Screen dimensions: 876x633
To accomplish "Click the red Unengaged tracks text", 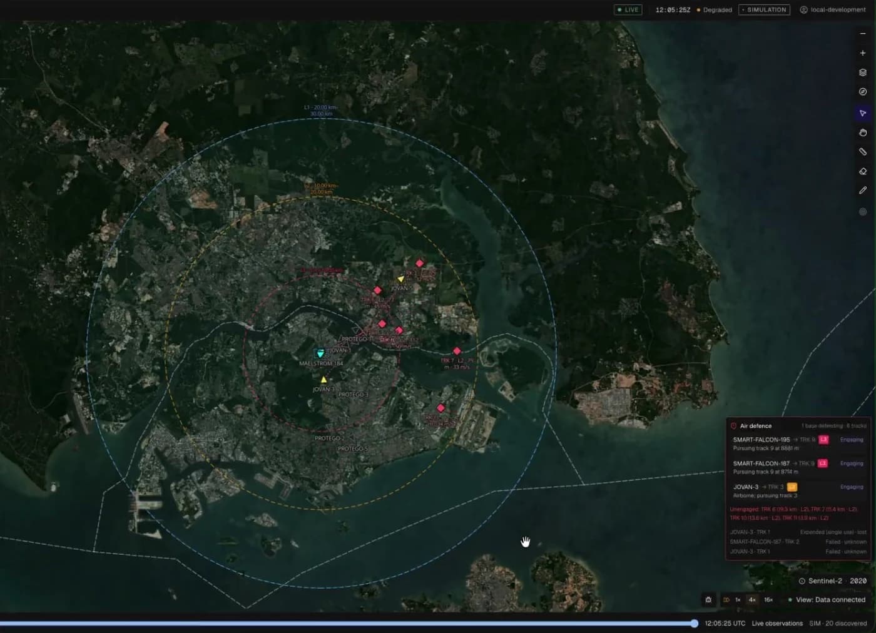I will tap(793, 514).
